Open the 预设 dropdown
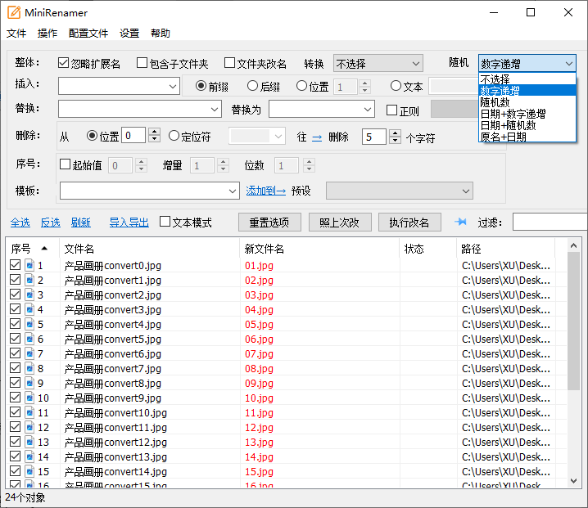This screenshot has height=508, width=588. (x=400, y=191)
